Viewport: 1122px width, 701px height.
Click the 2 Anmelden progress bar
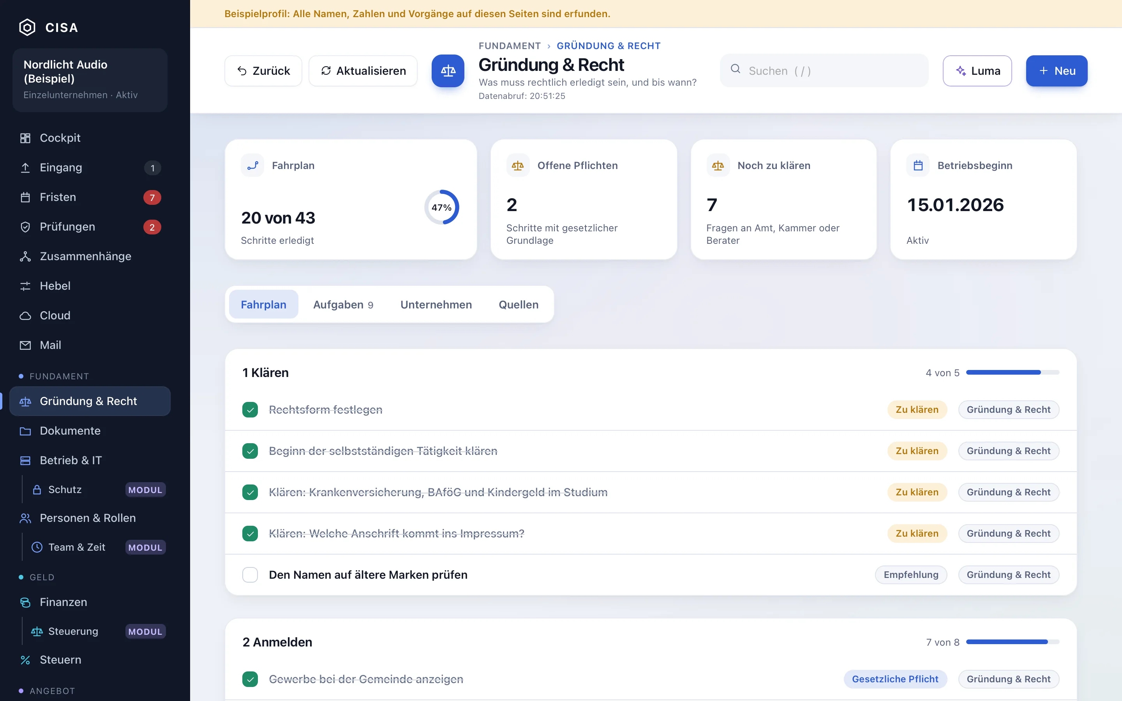(x=1013, y=642)
